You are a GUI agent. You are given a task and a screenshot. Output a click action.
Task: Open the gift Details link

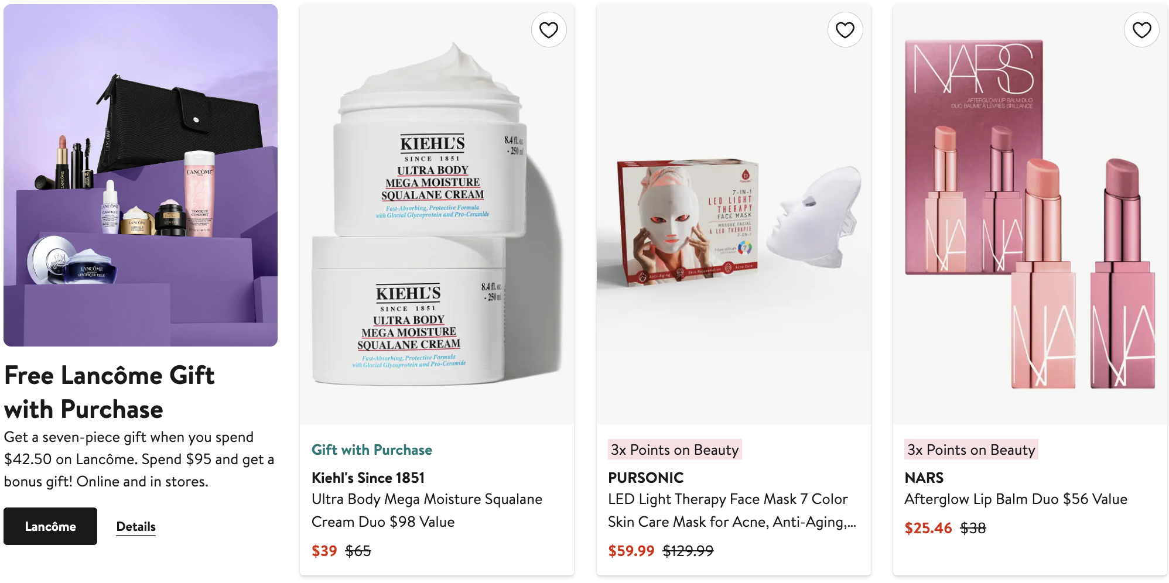(136, 526)
